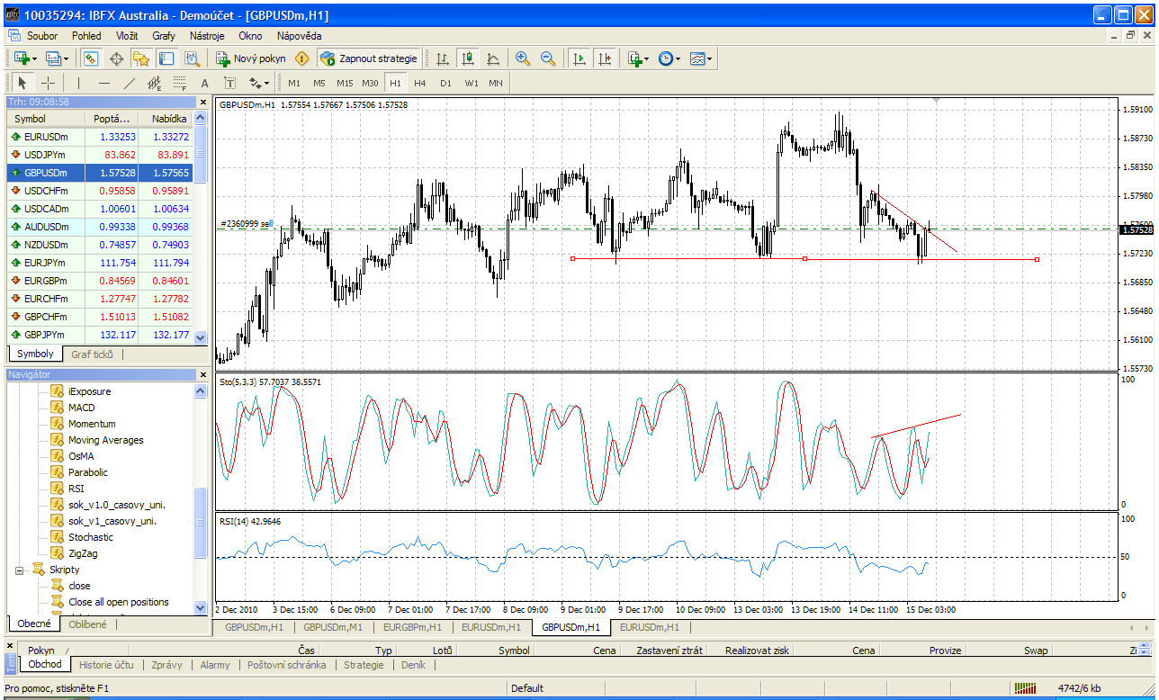This screenshot has width=1159, height=700.
Task: Zoom in on the chart
Action: coord(522,58)
